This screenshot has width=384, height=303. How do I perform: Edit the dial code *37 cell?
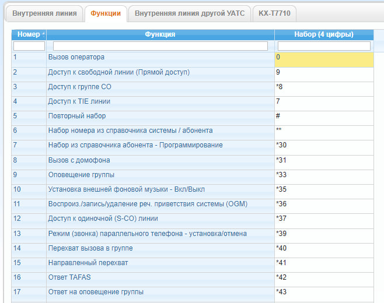point(324,221)
